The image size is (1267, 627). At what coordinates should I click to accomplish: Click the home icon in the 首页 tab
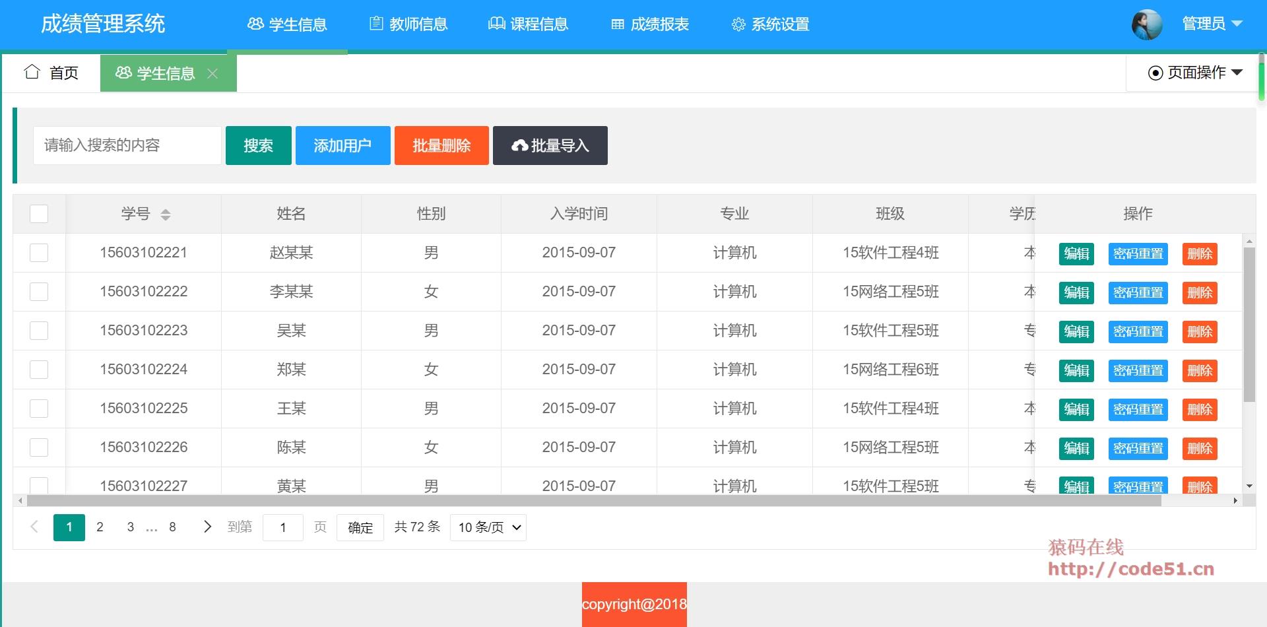(32, 72)
